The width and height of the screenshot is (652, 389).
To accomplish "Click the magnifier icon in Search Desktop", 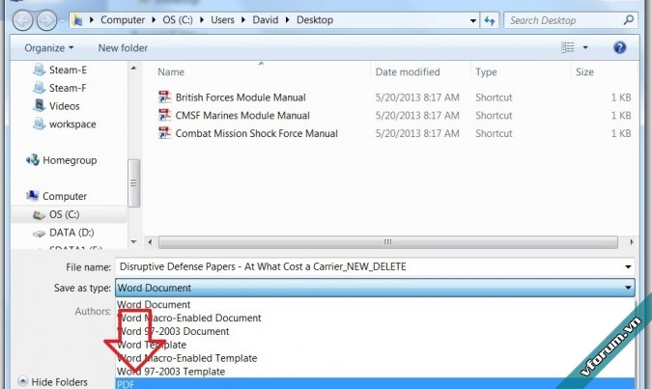I will click(x=628, y=19).
